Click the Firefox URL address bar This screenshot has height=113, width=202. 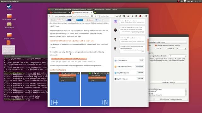(72, 16)
